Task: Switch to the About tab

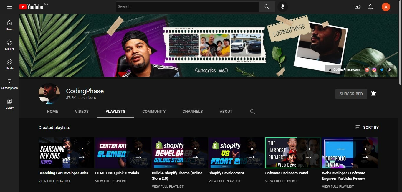Action: [226, 112]
